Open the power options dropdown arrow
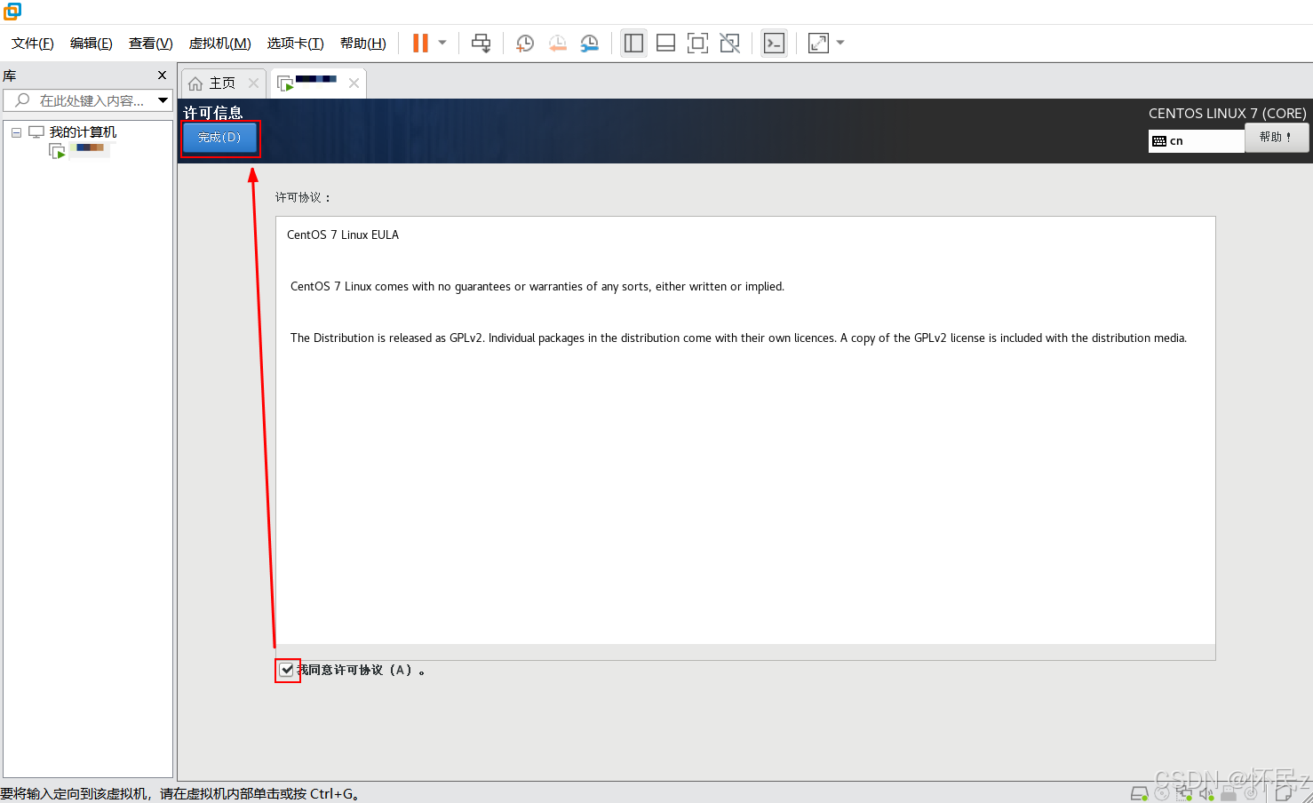 click(442, 43)
